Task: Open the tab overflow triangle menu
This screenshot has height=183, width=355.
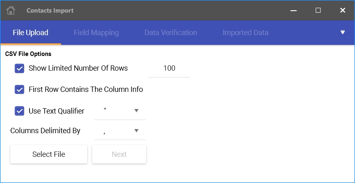Action: [343, 32]
